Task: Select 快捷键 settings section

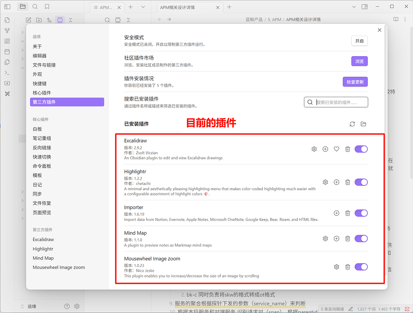Action: coord(67,84)
